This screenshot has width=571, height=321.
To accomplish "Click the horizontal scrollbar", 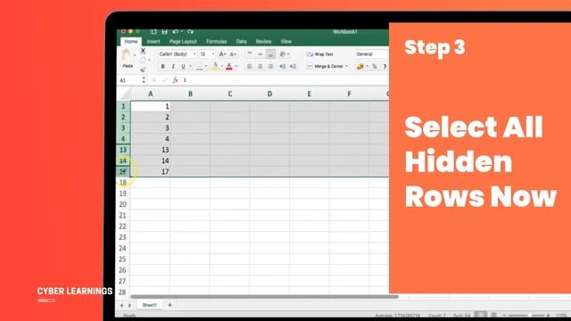I will (x=264, y=297).
